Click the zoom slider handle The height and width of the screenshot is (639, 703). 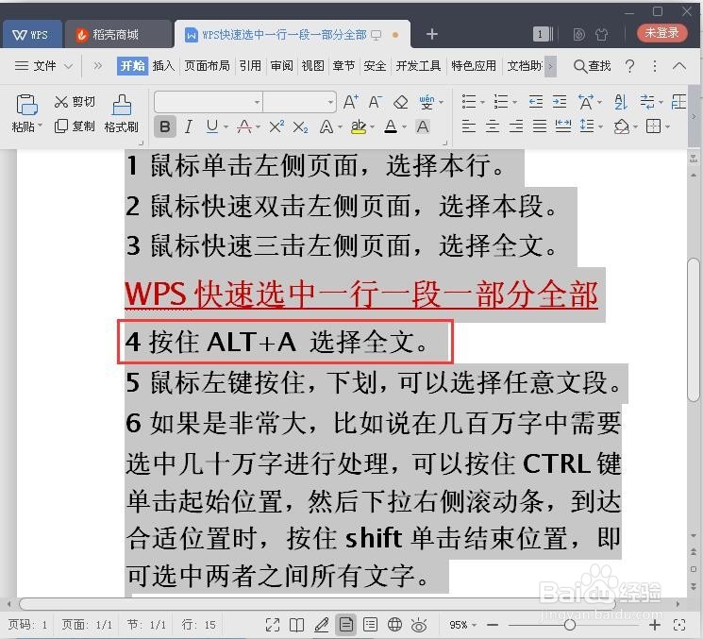[x=570, y=625]
